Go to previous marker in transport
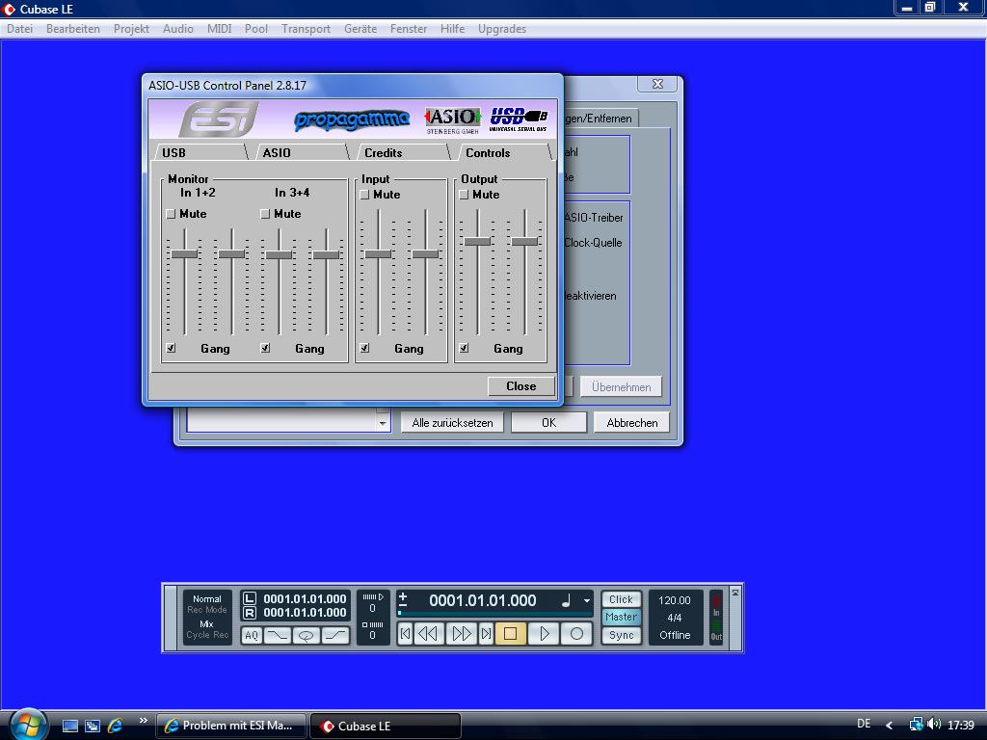 pos(406,634)
